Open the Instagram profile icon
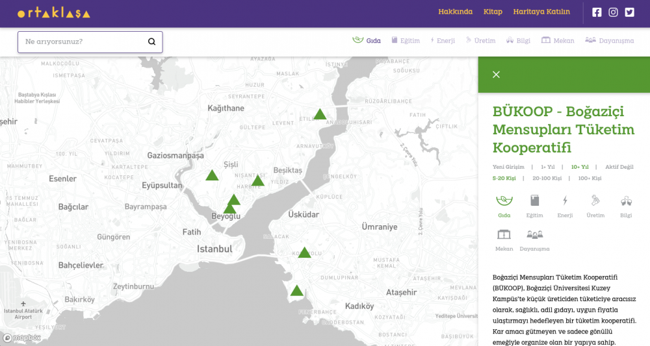Image resolution: width=650 pixels, height=346 pixels. (613, 12)
